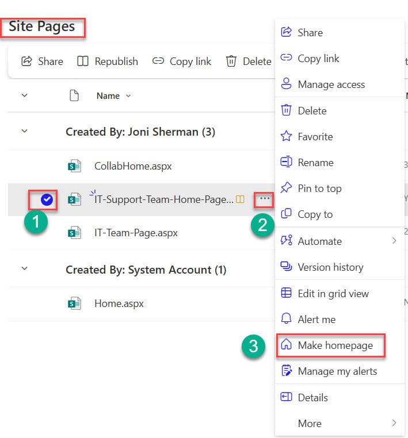Click the Site Pages library title
This screenshot has width=408, height=438.
41,26
